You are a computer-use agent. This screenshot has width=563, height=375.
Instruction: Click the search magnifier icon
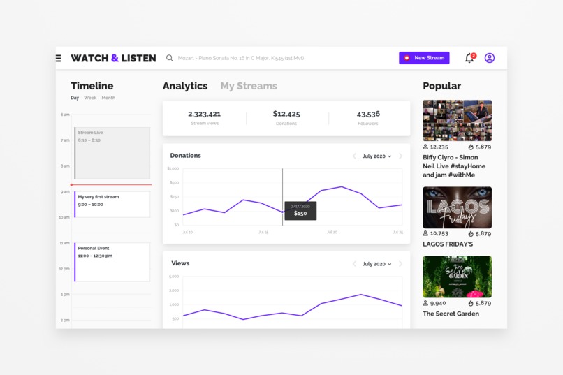coord(170,58)
